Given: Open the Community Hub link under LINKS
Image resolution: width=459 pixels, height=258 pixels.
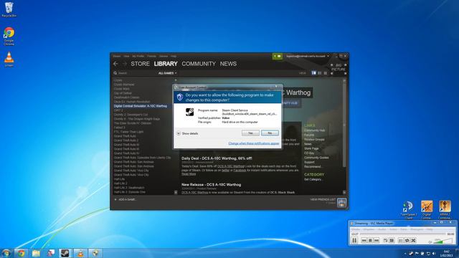Looking at the screenshot, I should [x=314, y=130].
